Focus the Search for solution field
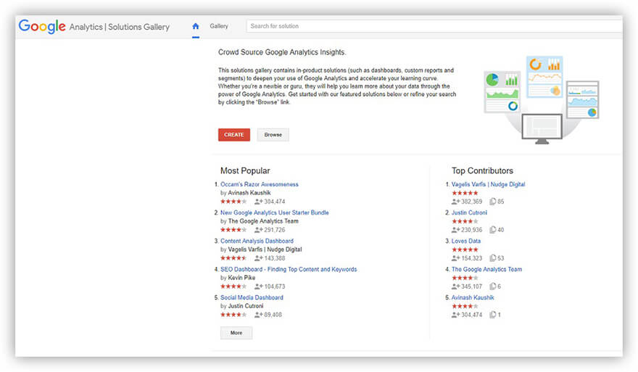Viewport: 638px width, 372px height. point(434,26)
